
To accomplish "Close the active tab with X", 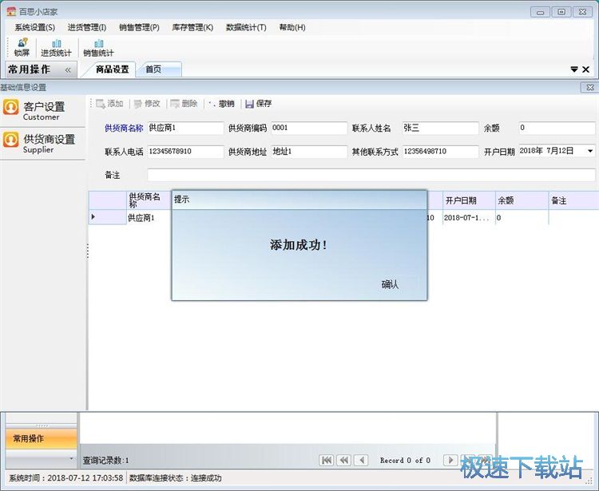I will tap(585, 69).
